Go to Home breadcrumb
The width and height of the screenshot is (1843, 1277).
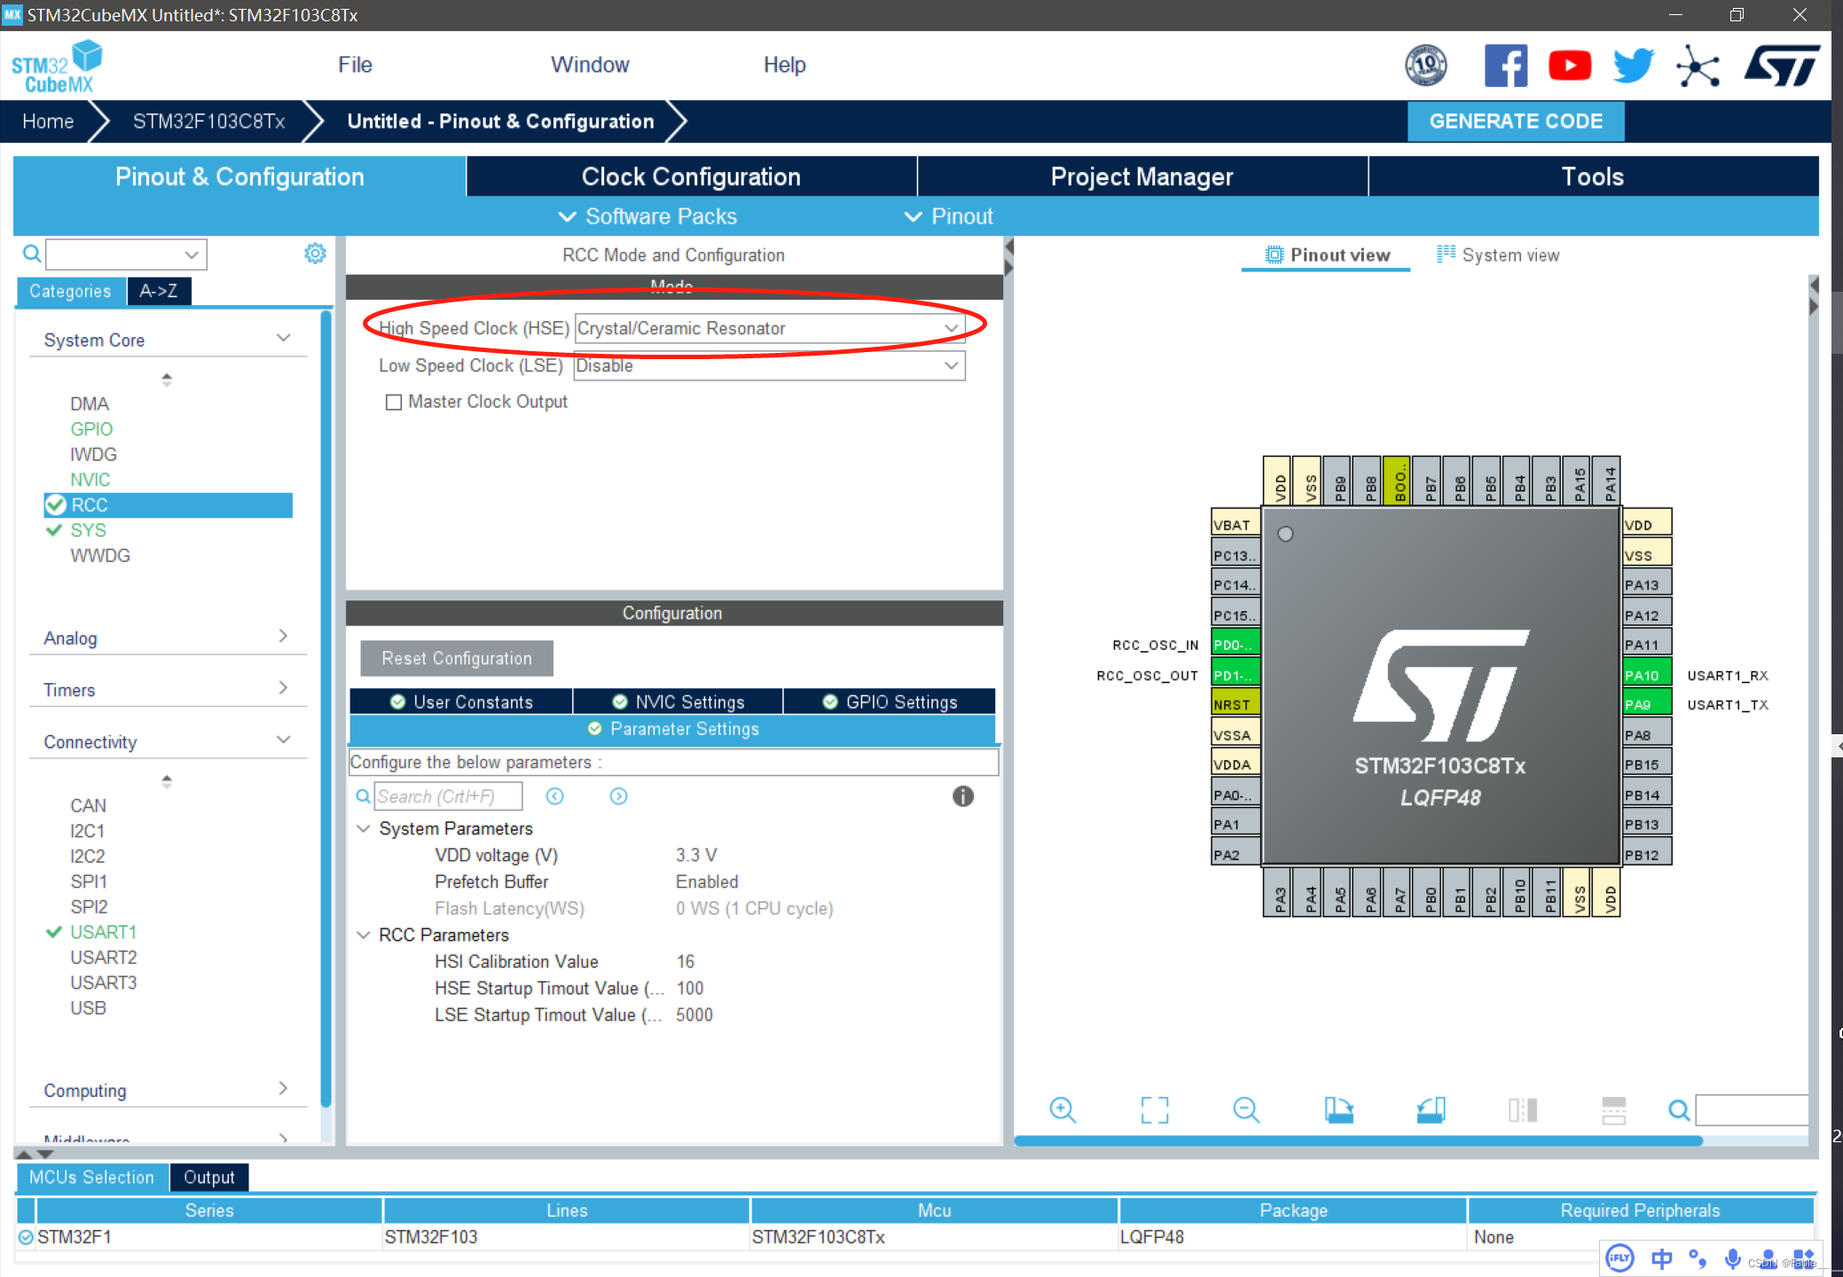pyautogui.click(x=48, y=121)
